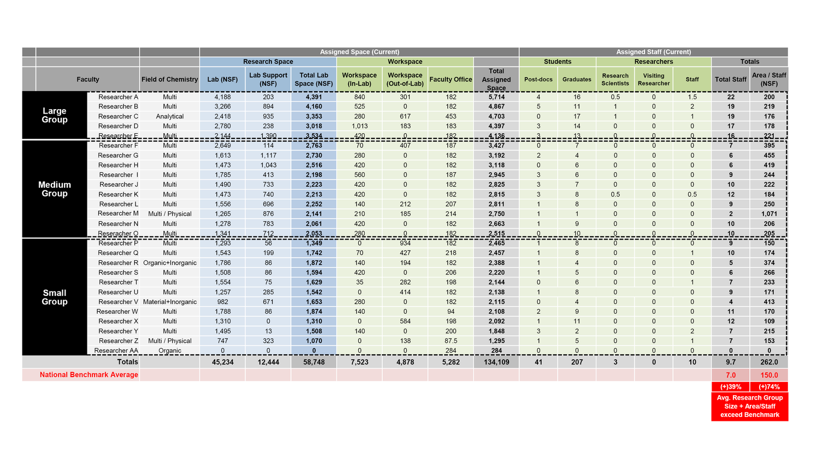Click the "Workspace (In-Lab)" column header

pyautogui.click(x=359, y=79)
